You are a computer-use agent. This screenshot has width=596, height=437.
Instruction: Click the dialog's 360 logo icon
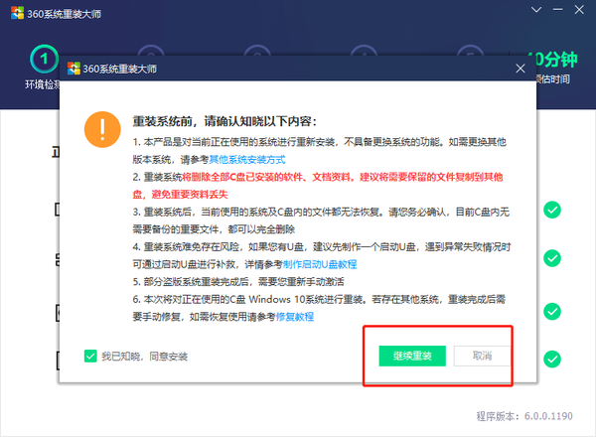click(x=74, y=69)
